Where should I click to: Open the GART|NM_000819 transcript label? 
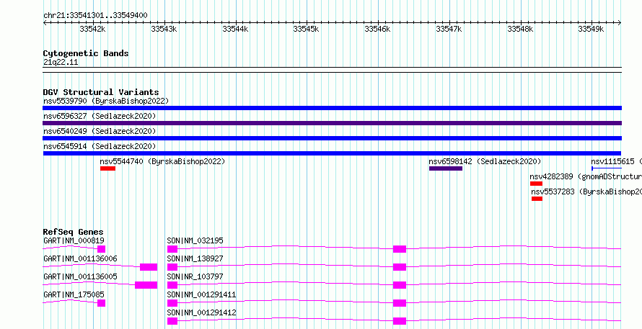[74, 240]
